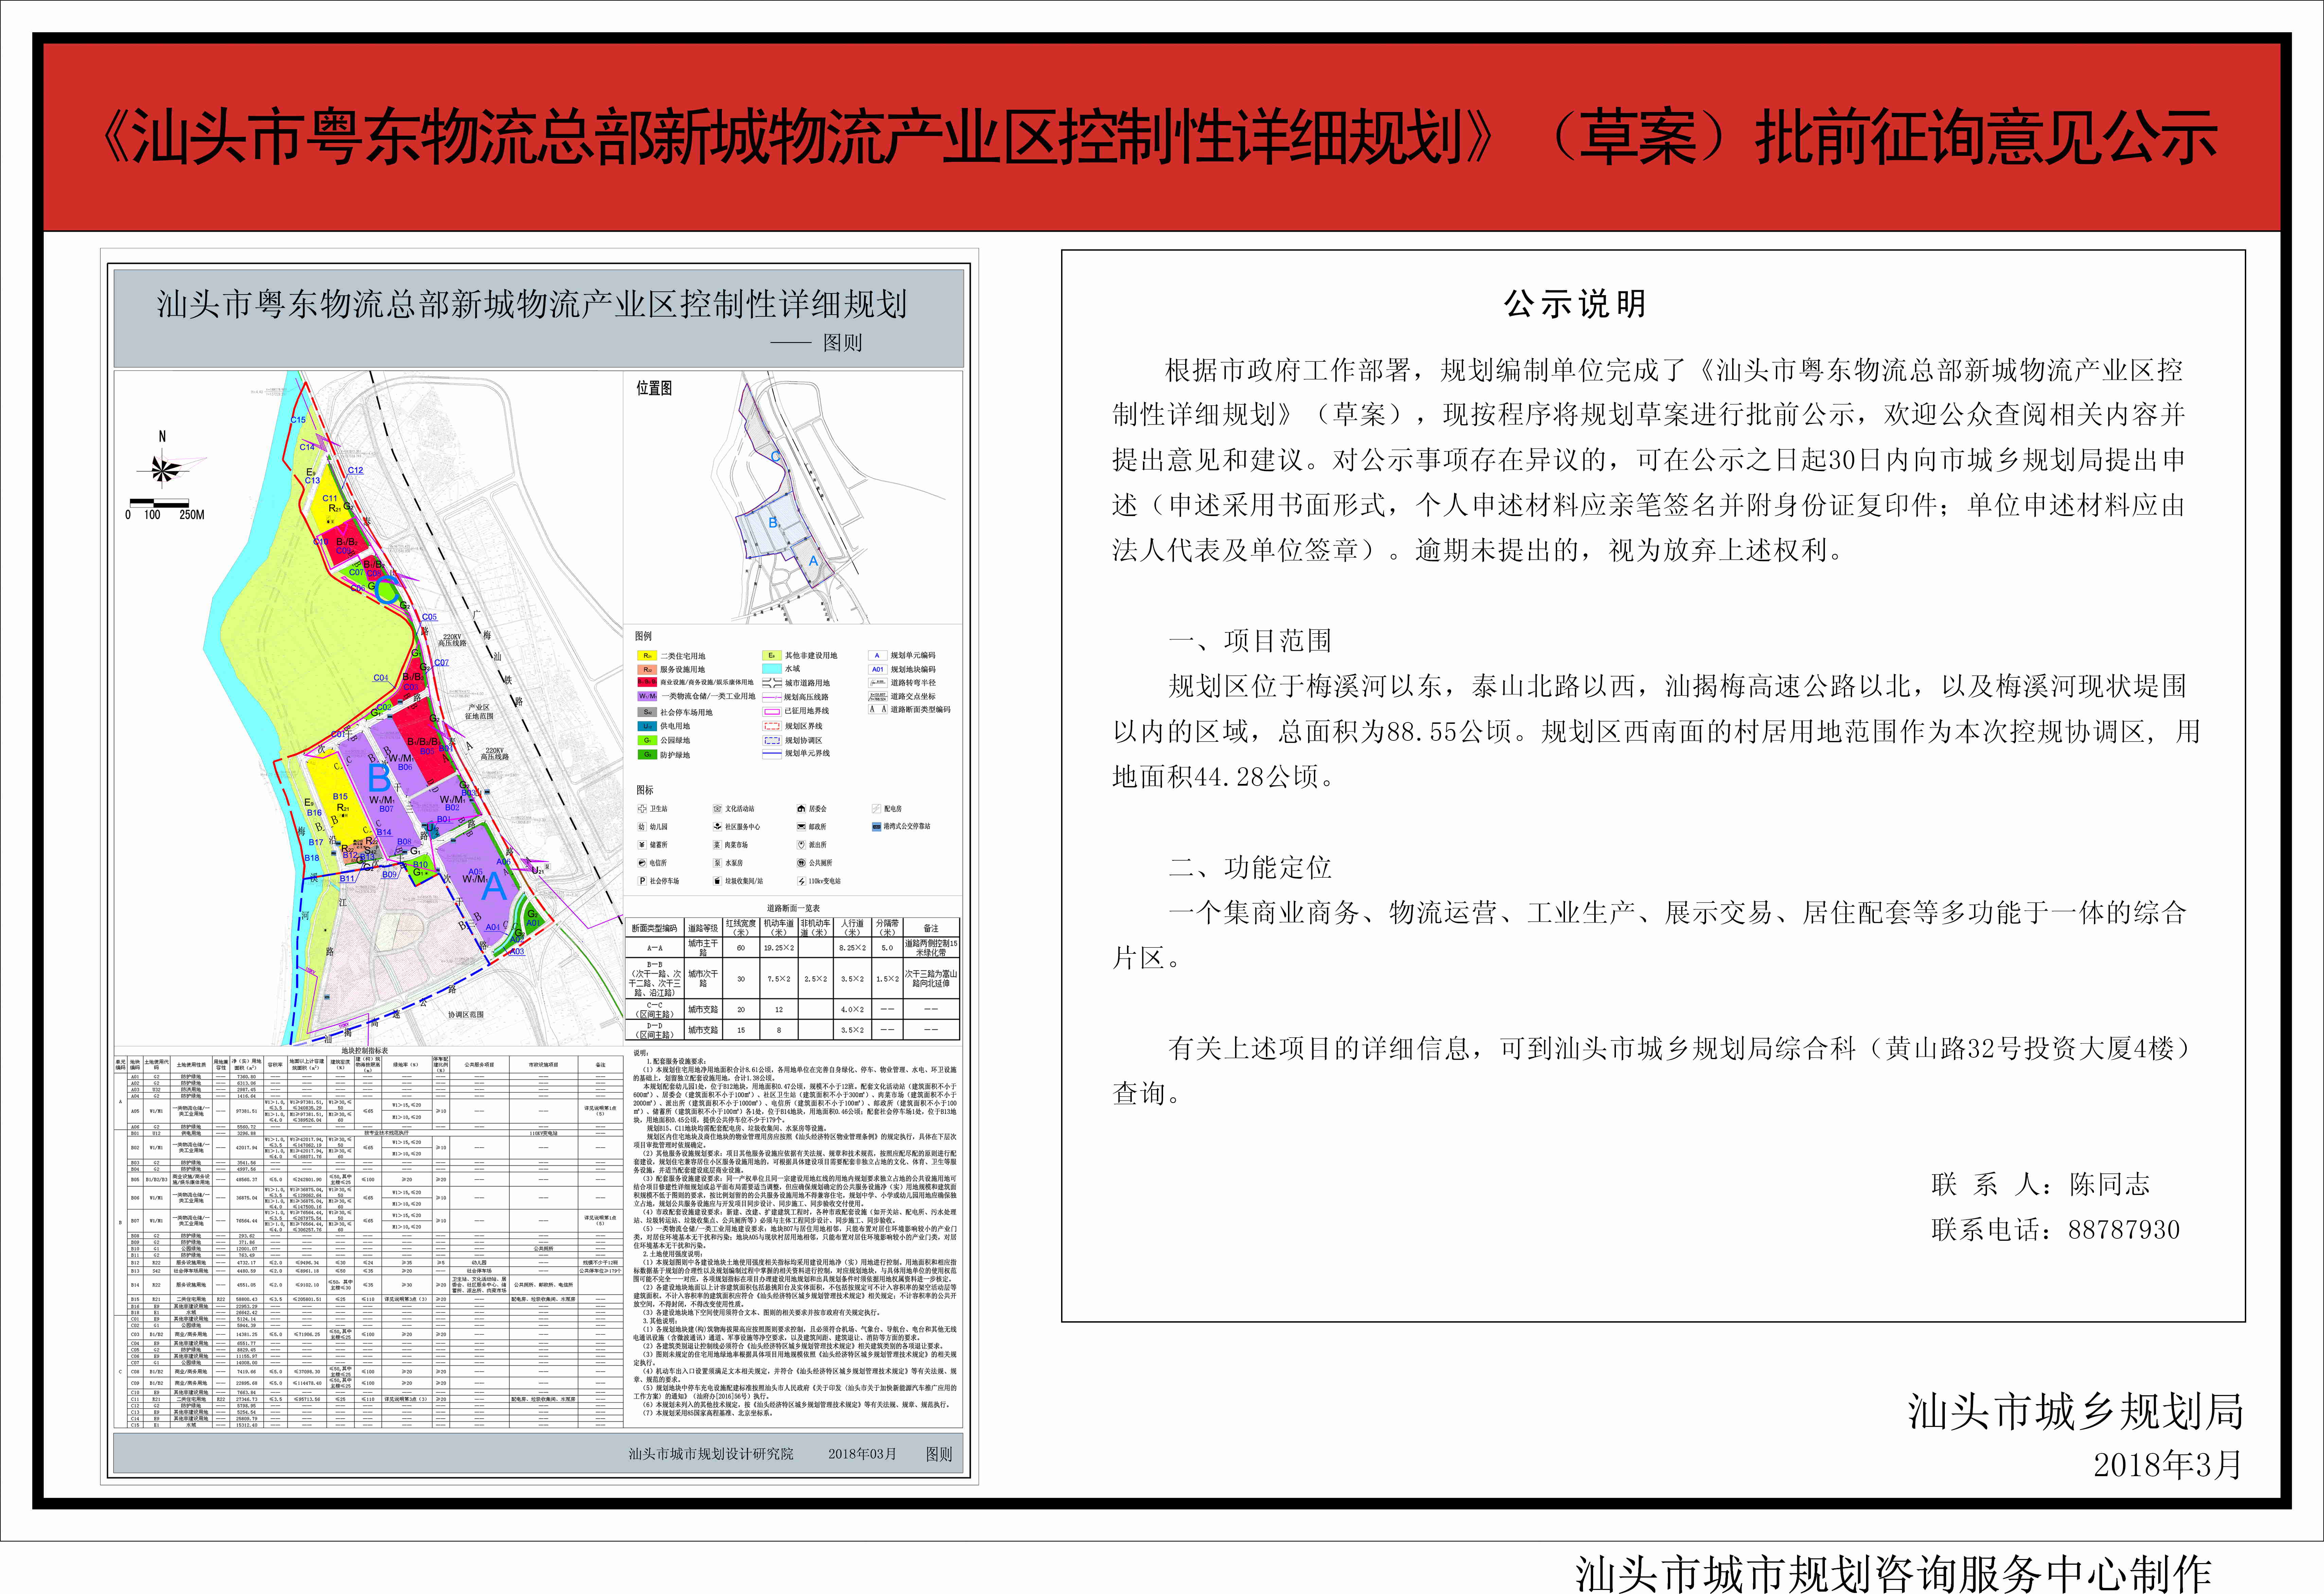This screenshot has width=2324, height=1594.
Task: Click the phone number 88787930
Action: tap(2124, 1229)
